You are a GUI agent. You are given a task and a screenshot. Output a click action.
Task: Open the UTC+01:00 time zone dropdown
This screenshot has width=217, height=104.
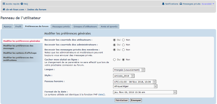(135, 82)
